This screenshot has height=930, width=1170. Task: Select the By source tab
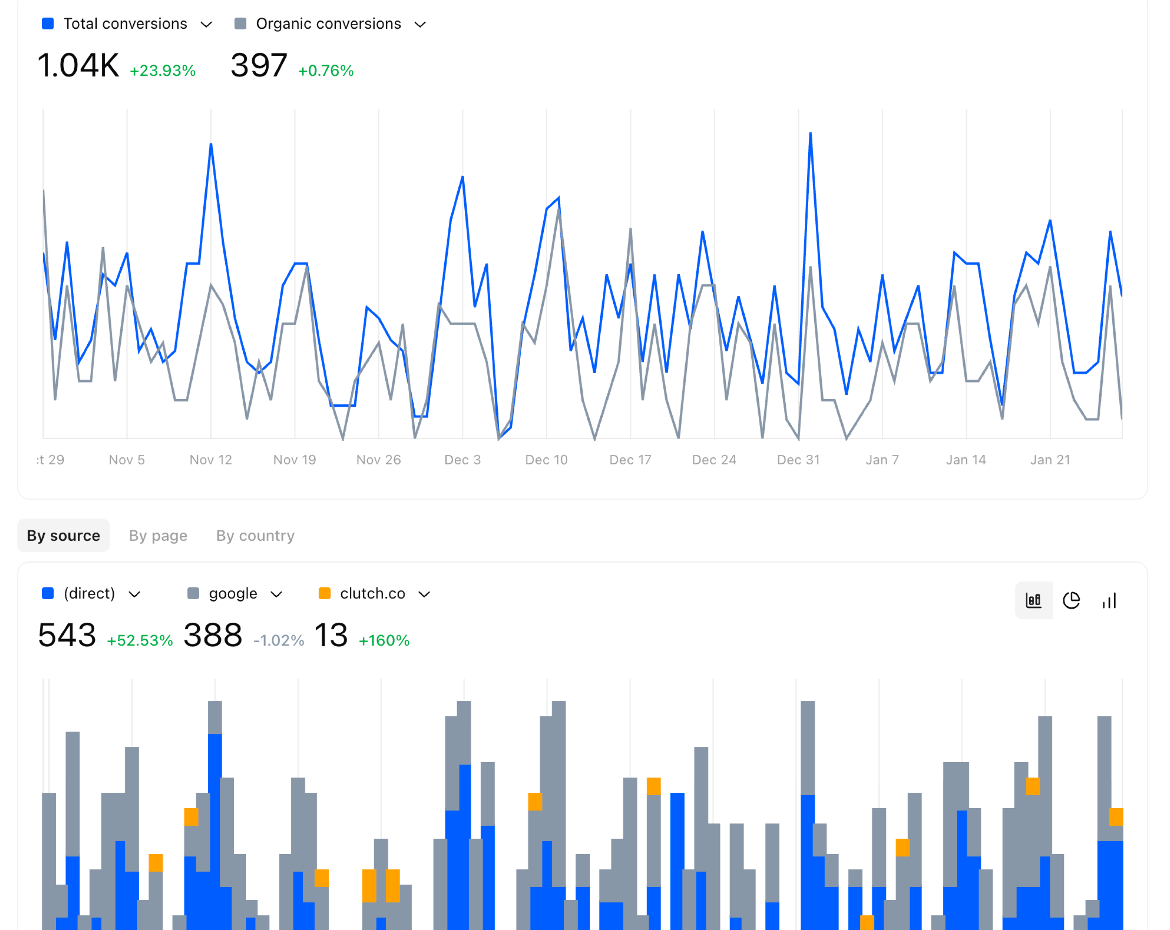point(63,535)
